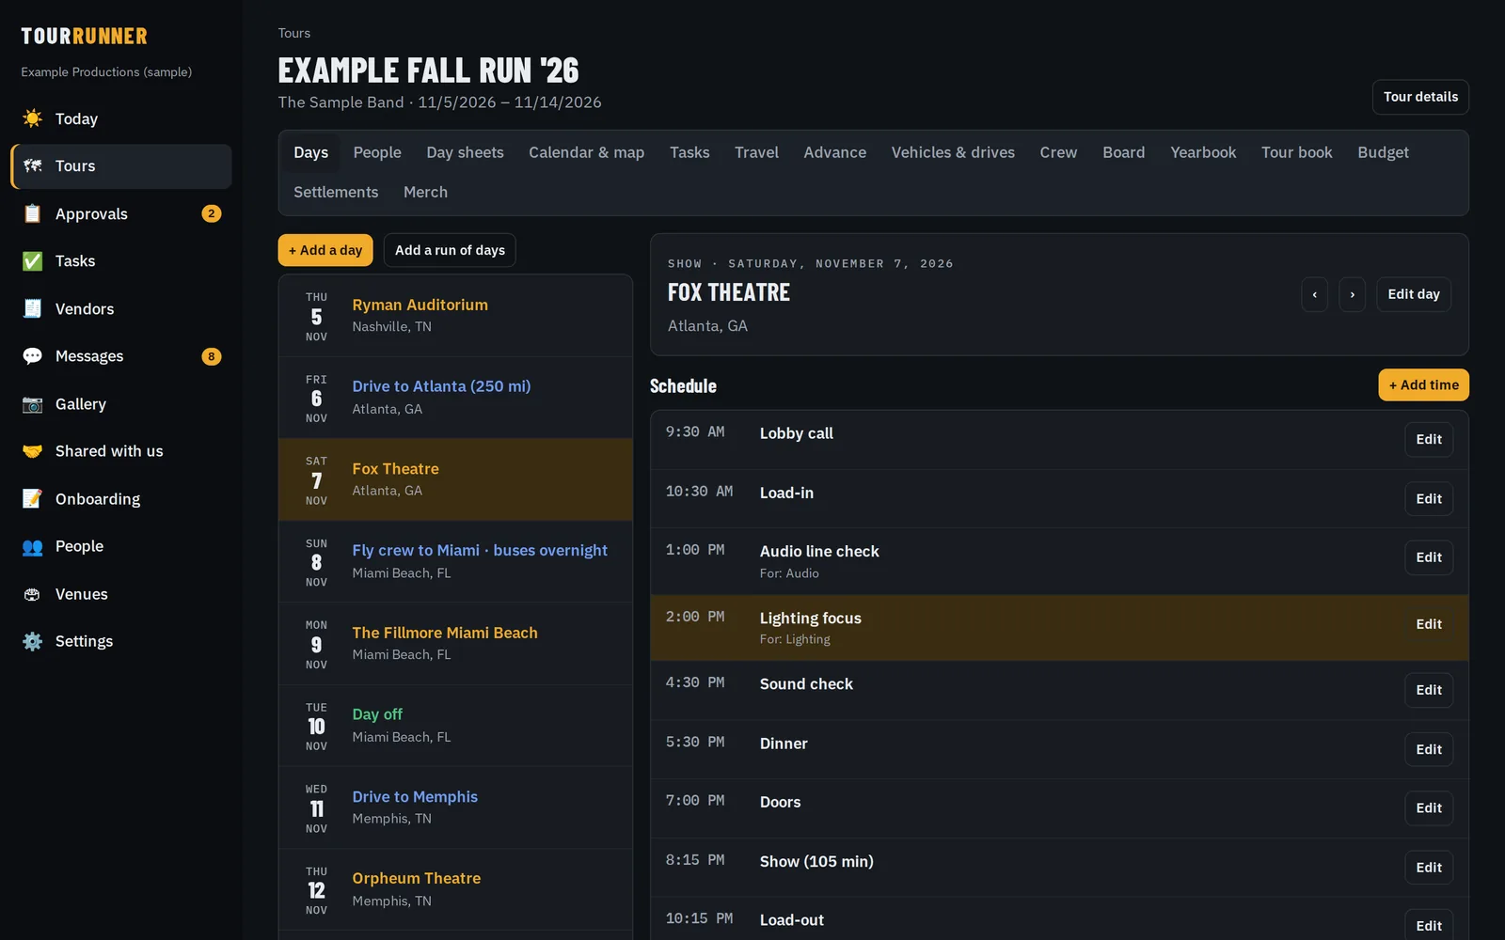The height and width of the screenshot is (940, 1505).
Task: Switch to the Day sheets tab
Action: pos(465,152)
